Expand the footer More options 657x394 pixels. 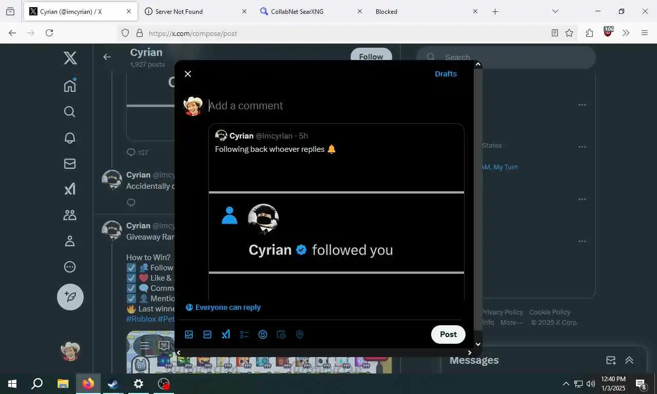click(512, 323)
